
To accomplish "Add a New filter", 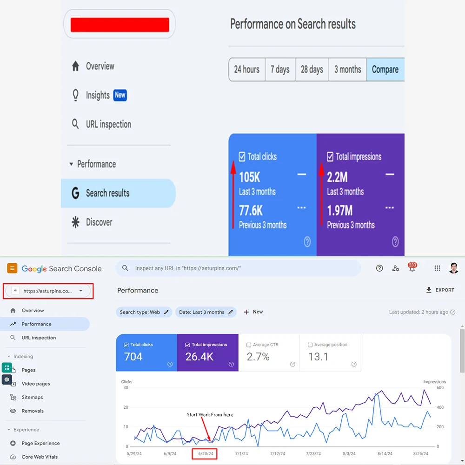I will coord(253,312).
